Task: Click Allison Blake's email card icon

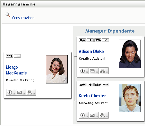Action: click(x=94, y=71)
